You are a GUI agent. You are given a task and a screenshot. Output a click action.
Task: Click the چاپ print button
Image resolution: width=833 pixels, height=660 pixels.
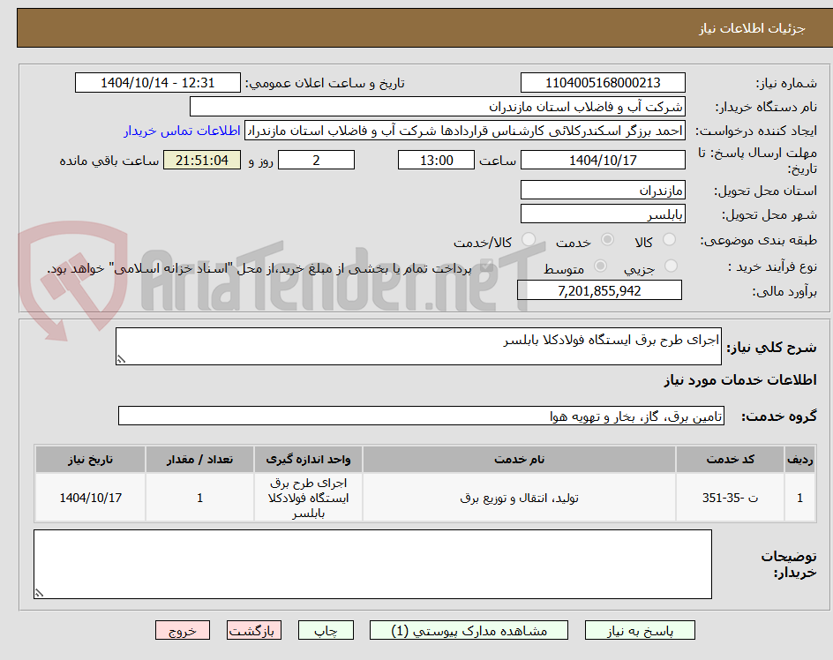tap(326, 630)
